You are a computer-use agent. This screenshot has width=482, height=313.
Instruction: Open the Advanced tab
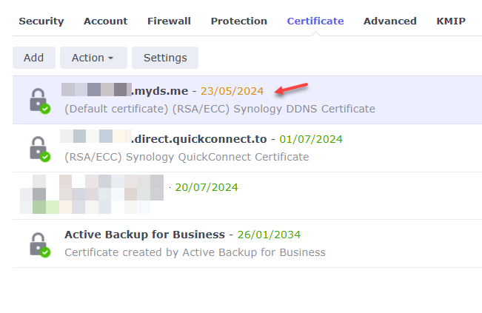pos(389,21)
